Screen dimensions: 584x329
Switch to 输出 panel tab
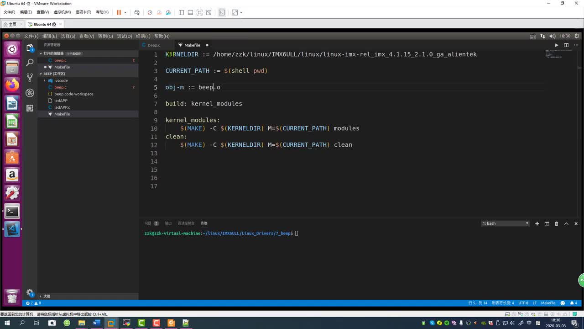168,223
